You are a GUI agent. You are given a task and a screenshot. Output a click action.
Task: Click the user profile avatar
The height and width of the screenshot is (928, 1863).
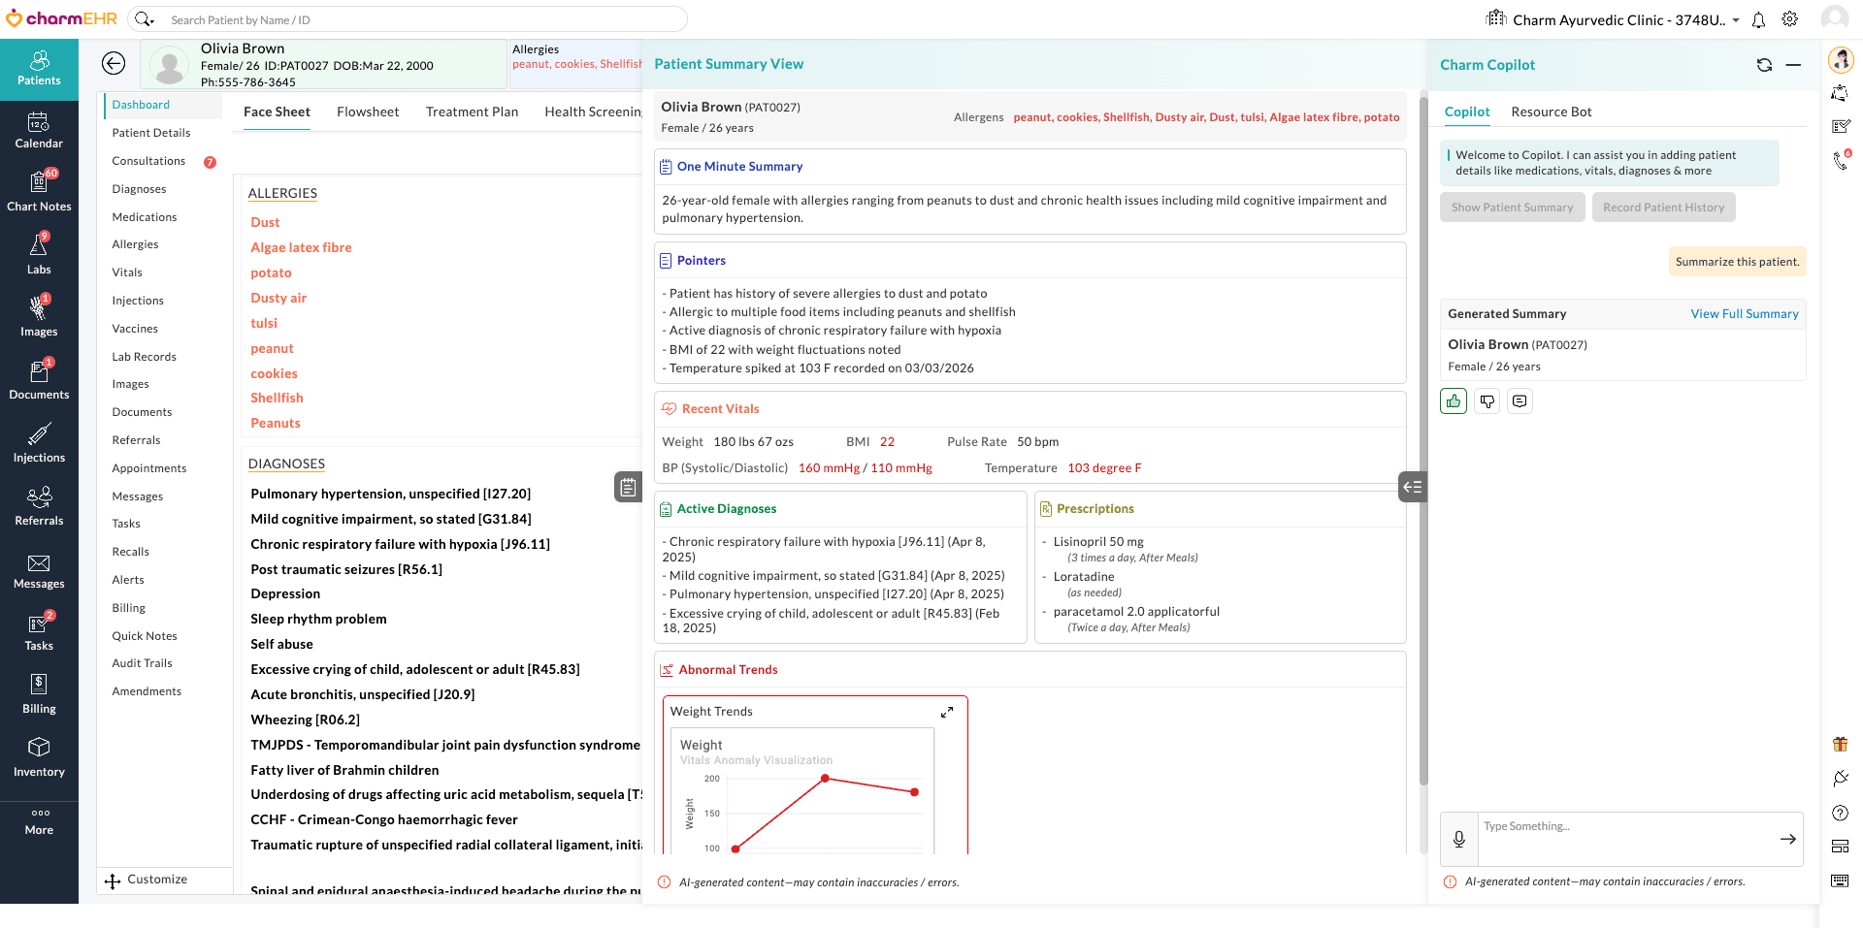tap(1834, 18)
